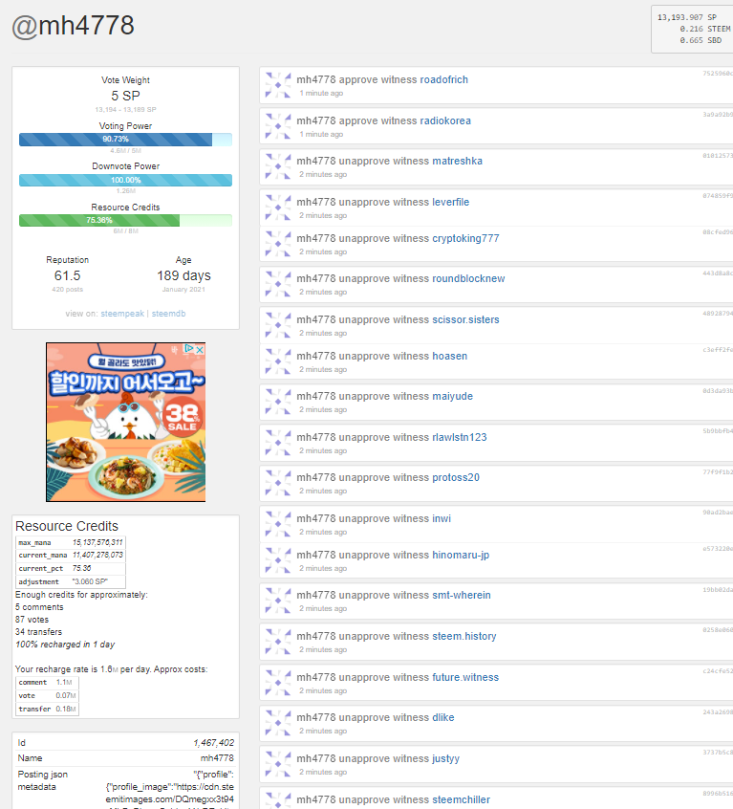
Task: Visit the rlawlstn123 witness profile
Action: click(x=460, y=438)
